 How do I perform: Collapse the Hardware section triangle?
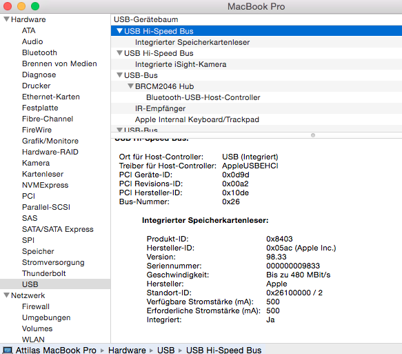tap(7, 19)
